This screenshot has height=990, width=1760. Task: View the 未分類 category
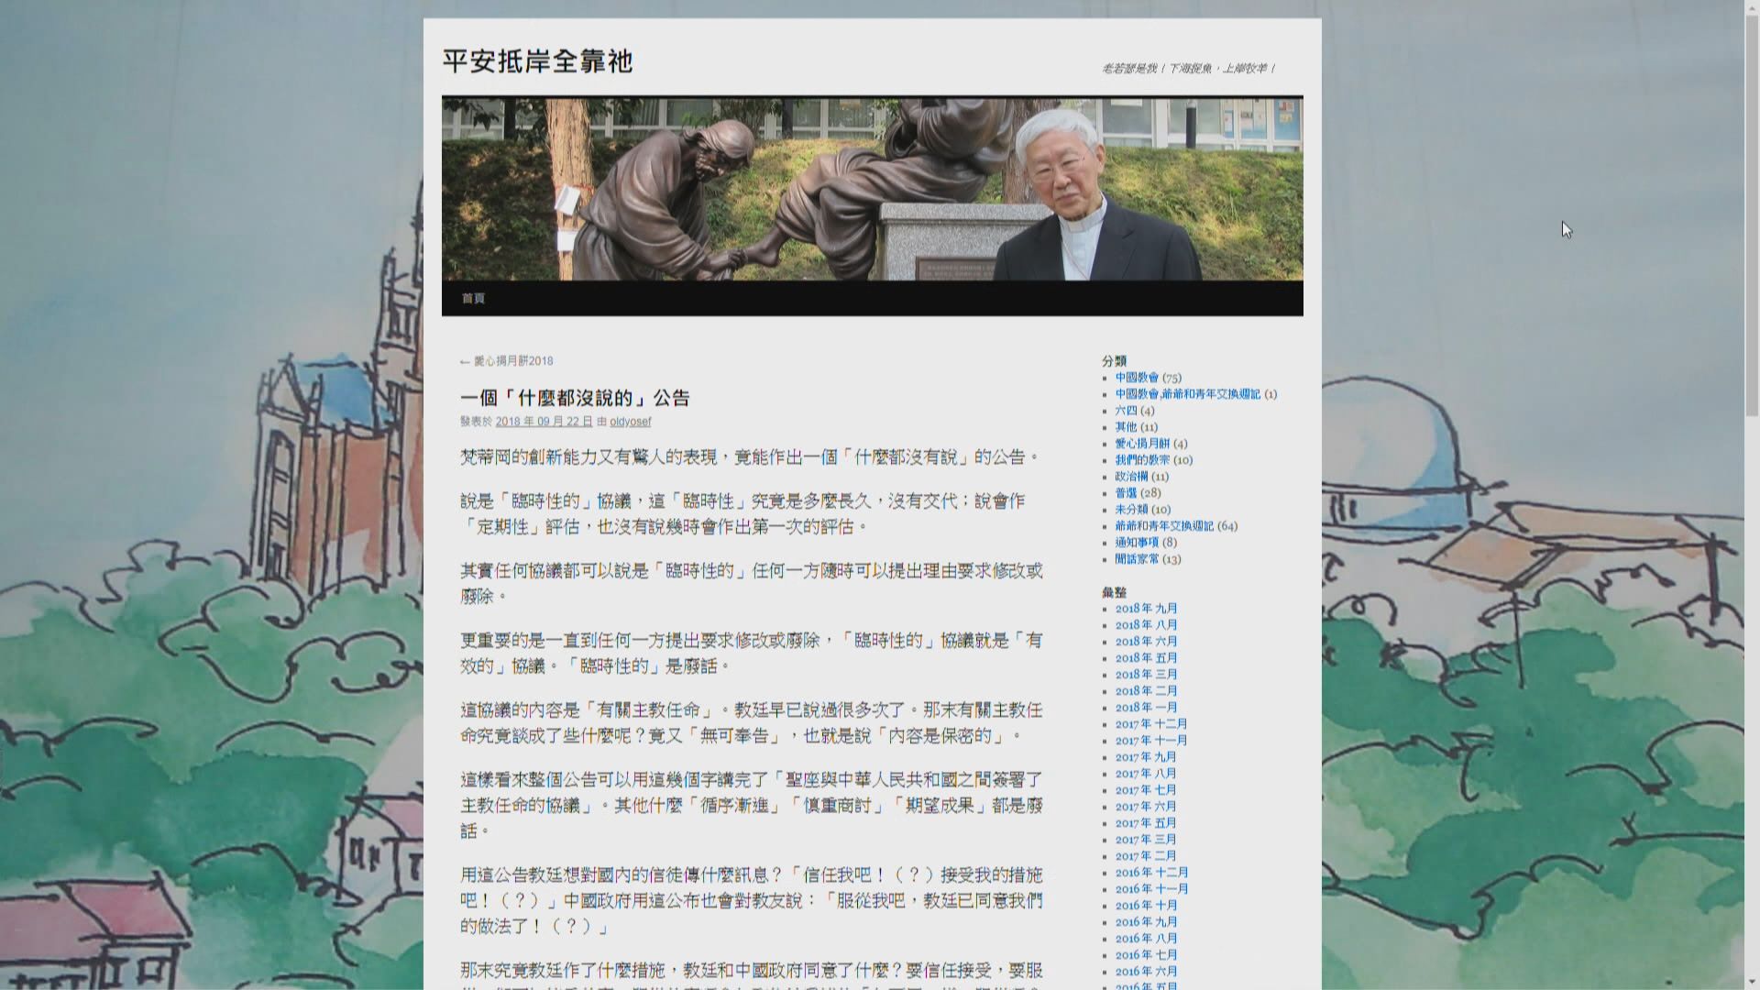point(1134,510)
